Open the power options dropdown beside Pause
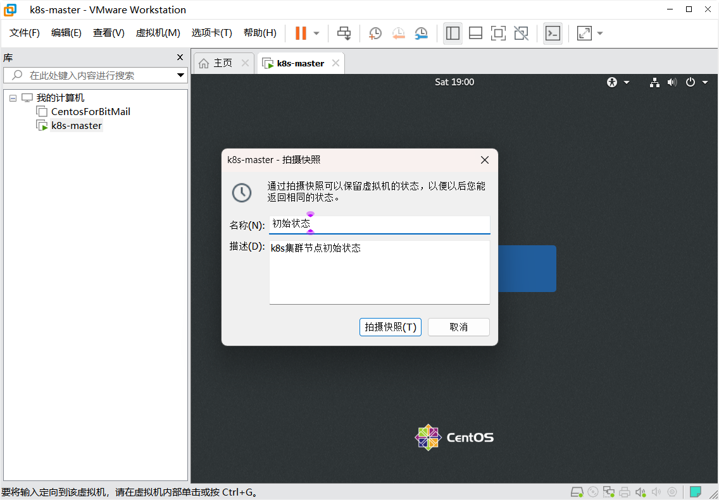Viewport: 719px width, 500px height. 316,34
